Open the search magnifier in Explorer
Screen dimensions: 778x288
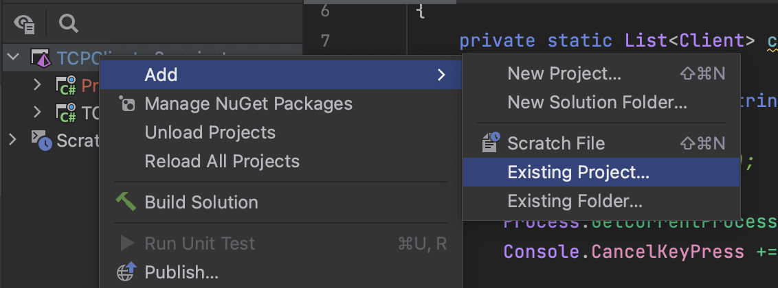pyautogui.click(x=69, y=23)
